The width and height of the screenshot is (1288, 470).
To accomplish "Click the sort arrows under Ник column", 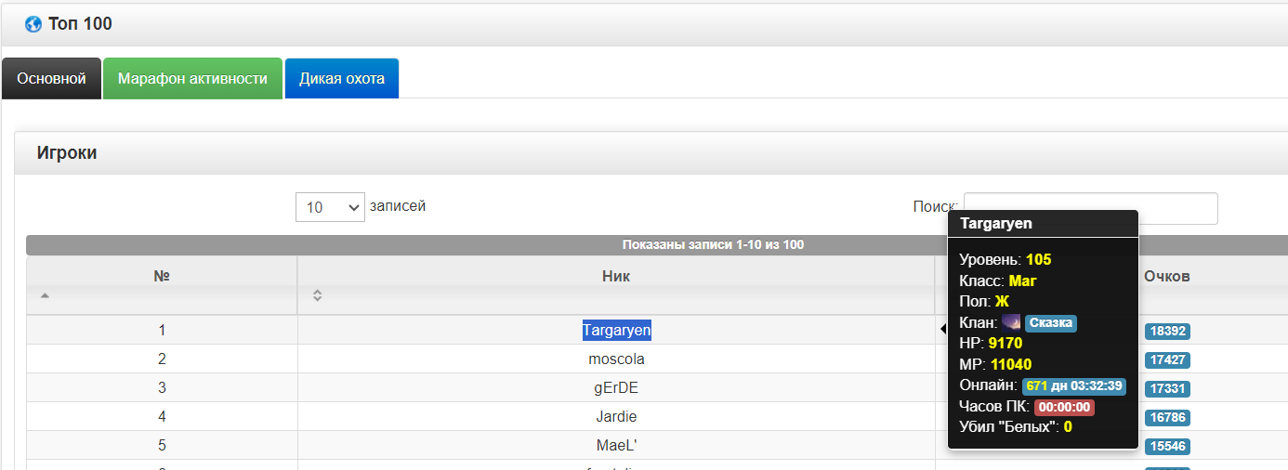I will tap(317, 295).
